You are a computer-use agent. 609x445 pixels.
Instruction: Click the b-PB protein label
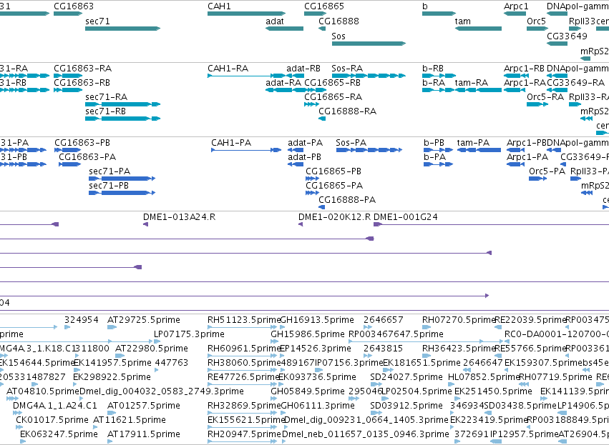pos(434,143)
